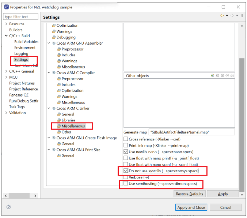Toggle Use newlib-nano checkbox
Screen dimensions: 247x218
click(126, 151)
